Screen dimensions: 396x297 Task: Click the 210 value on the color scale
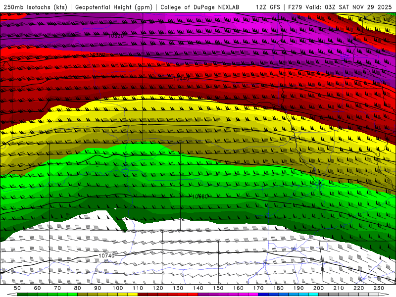tap(339, 288)
